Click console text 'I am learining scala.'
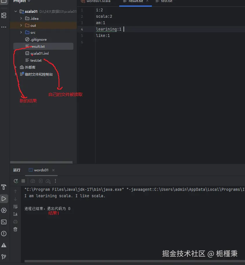 [48, 196]
